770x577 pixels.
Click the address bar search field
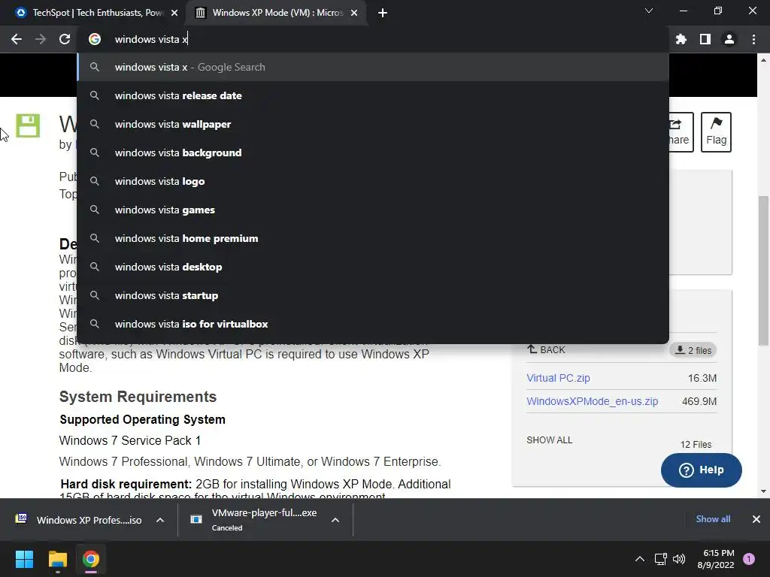point(373,39)
